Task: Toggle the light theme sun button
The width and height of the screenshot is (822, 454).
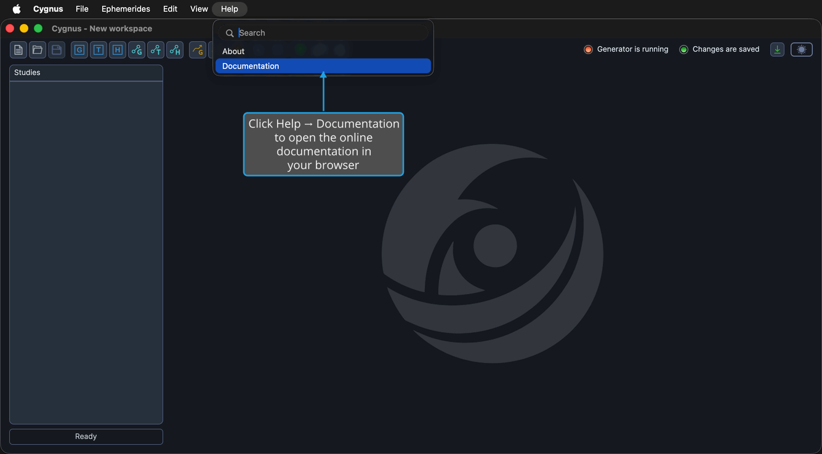Action: click(x=802, y=50)
